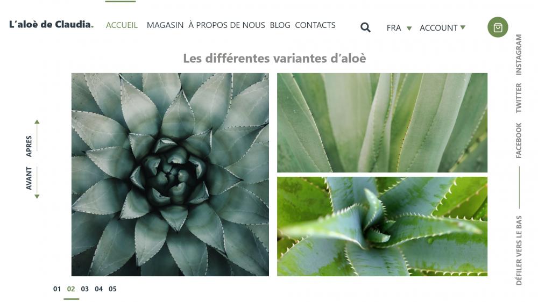Click the L'aloè de Claudia logo
The width and height of the screenshot is (538, 302).
pos(51,24)
